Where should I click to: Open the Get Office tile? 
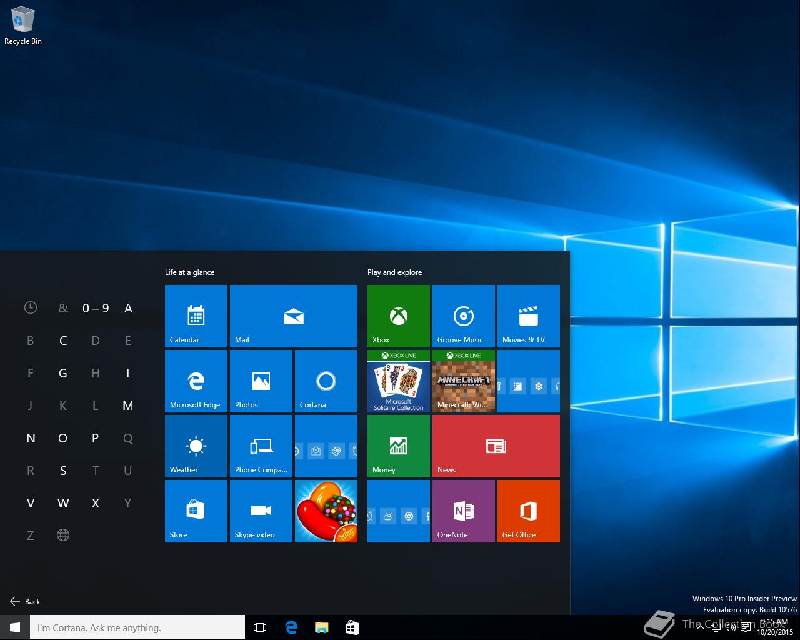tap(529, 511)
